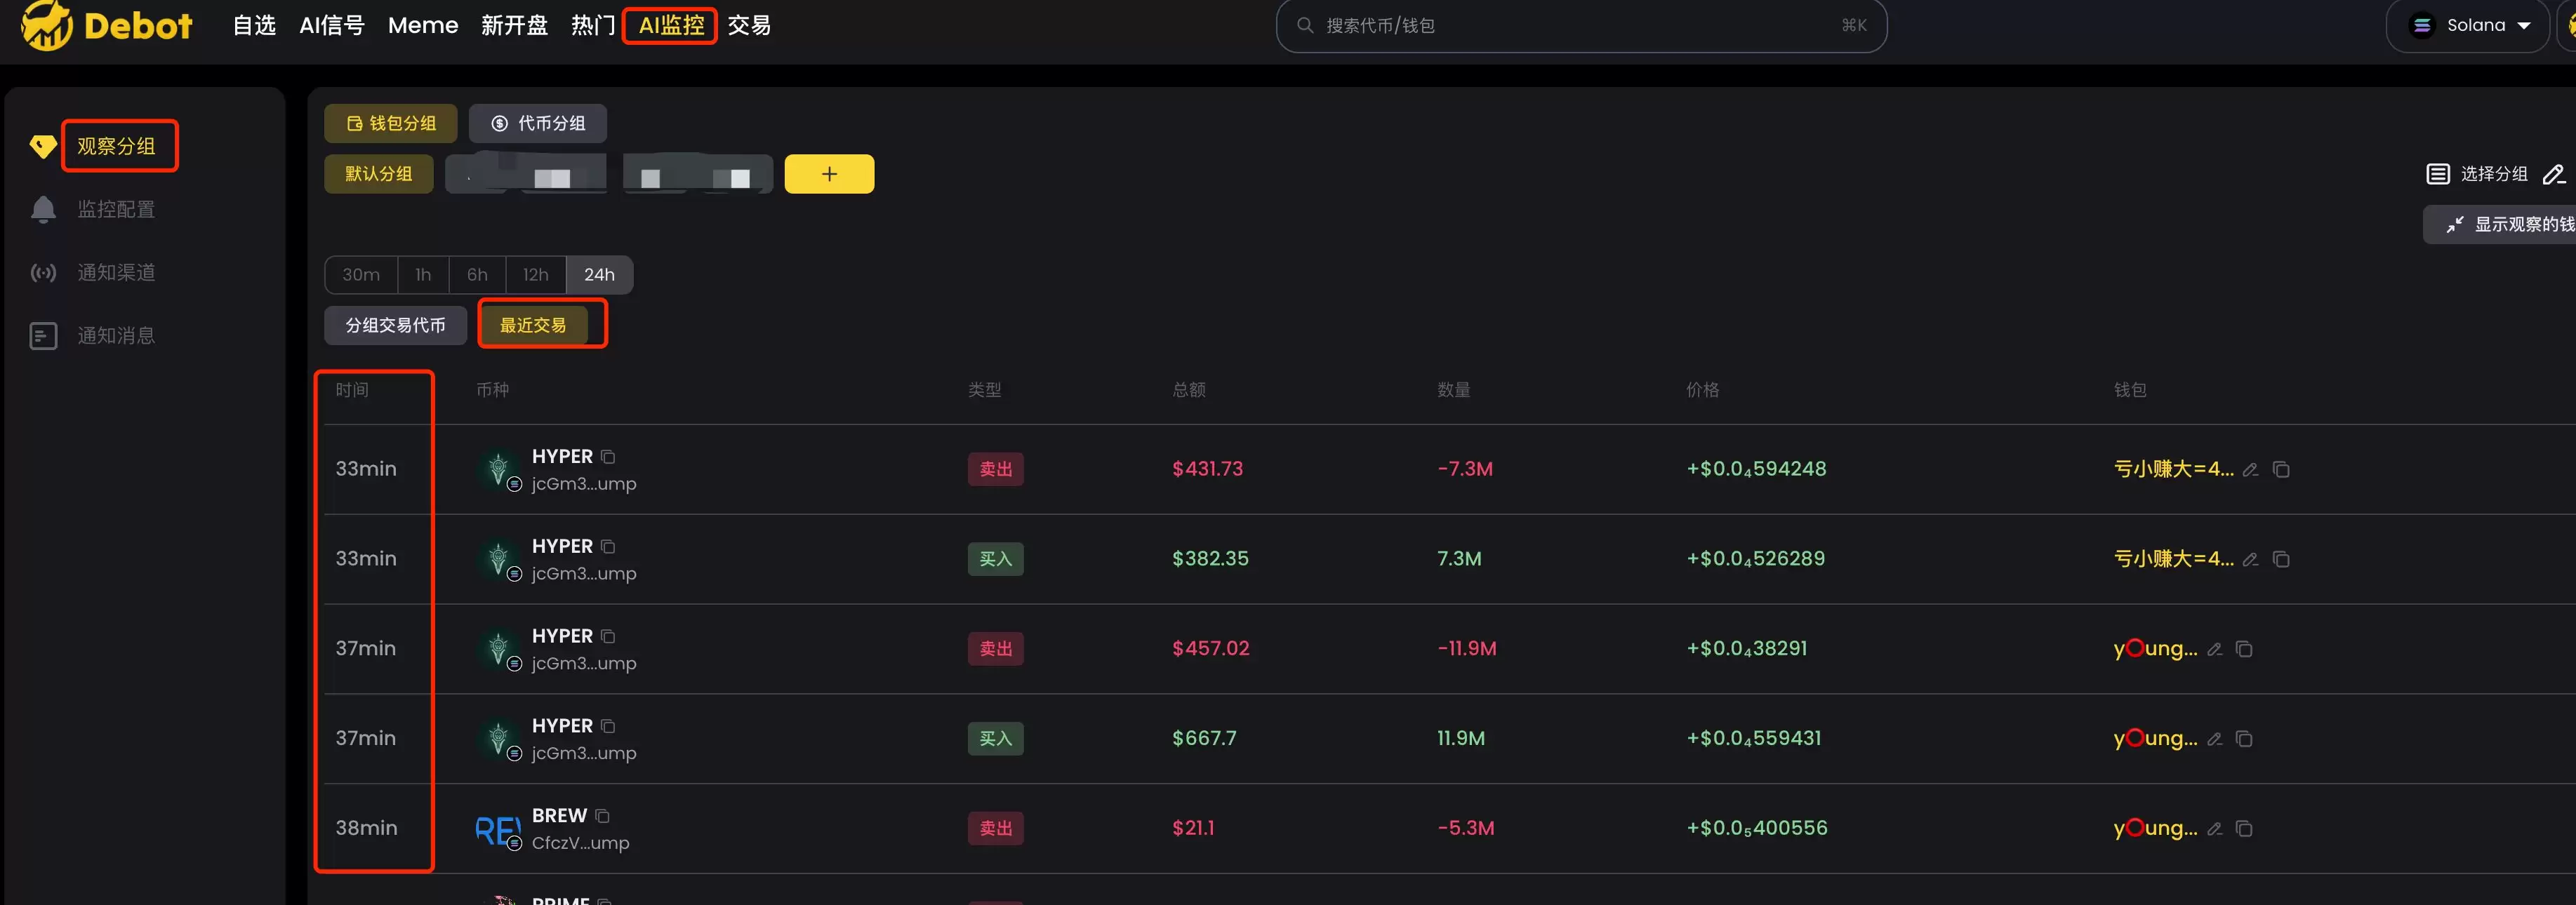Image resolution: width=2576 pixels, height=905 pixels.
Task: Click edit pencil next to 选择分组
Action: click(x=2553, y=174)
